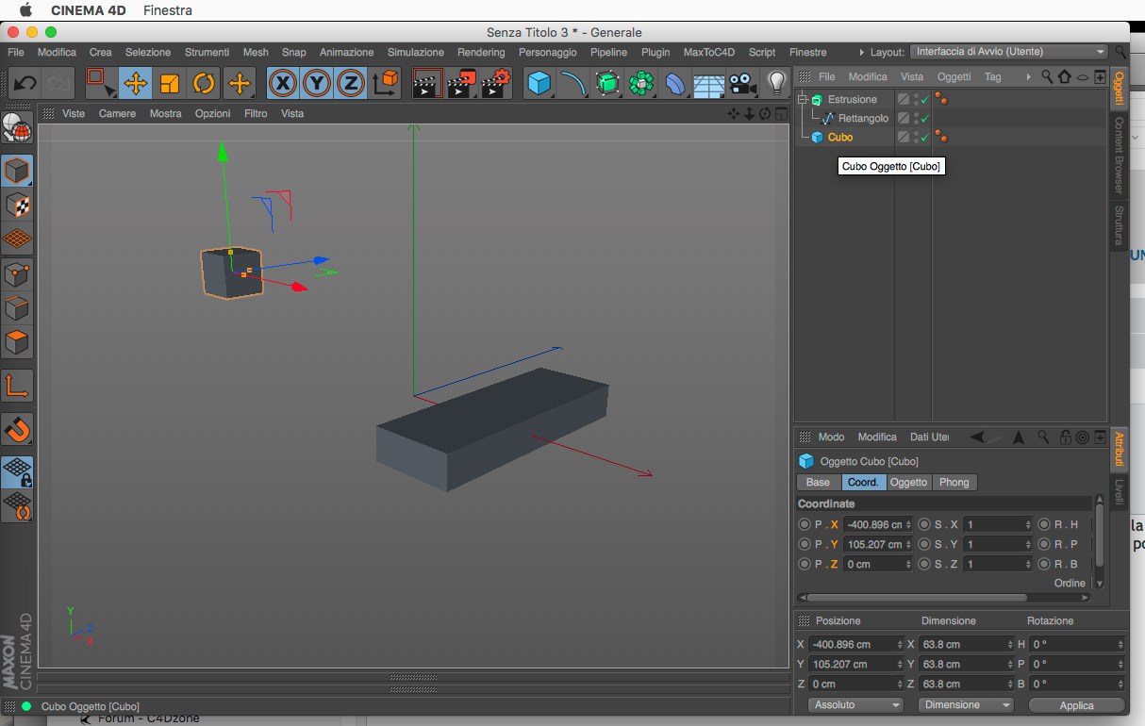
Task: Toggle the Z axis lock
Action: click(x=351, y=83)
